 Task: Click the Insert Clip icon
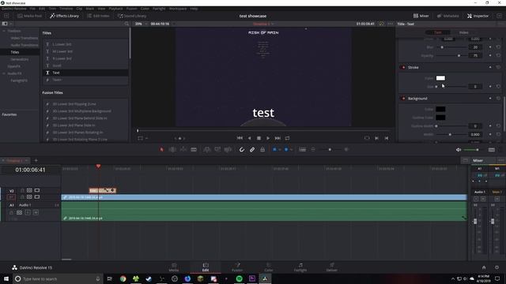click(x=206, y=149)
